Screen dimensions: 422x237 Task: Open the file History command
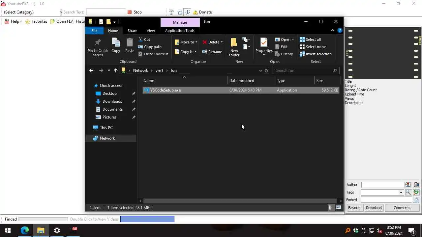coord(284,54)
